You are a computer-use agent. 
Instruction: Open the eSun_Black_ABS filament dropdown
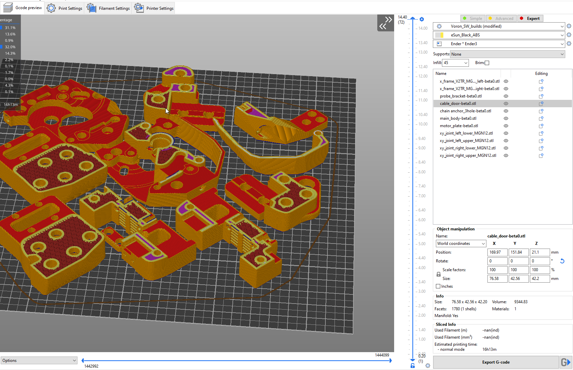[499, 35]
